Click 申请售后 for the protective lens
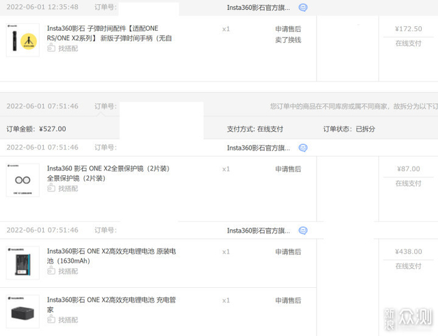The width and height of the screenshot is (438, 336). (288, 169)
